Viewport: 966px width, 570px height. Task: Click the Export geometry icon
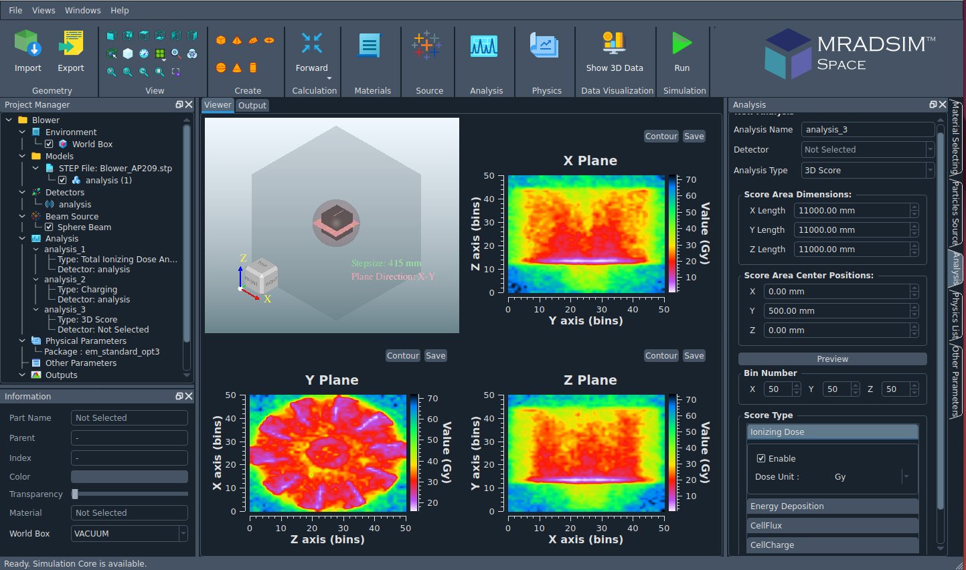70,45
